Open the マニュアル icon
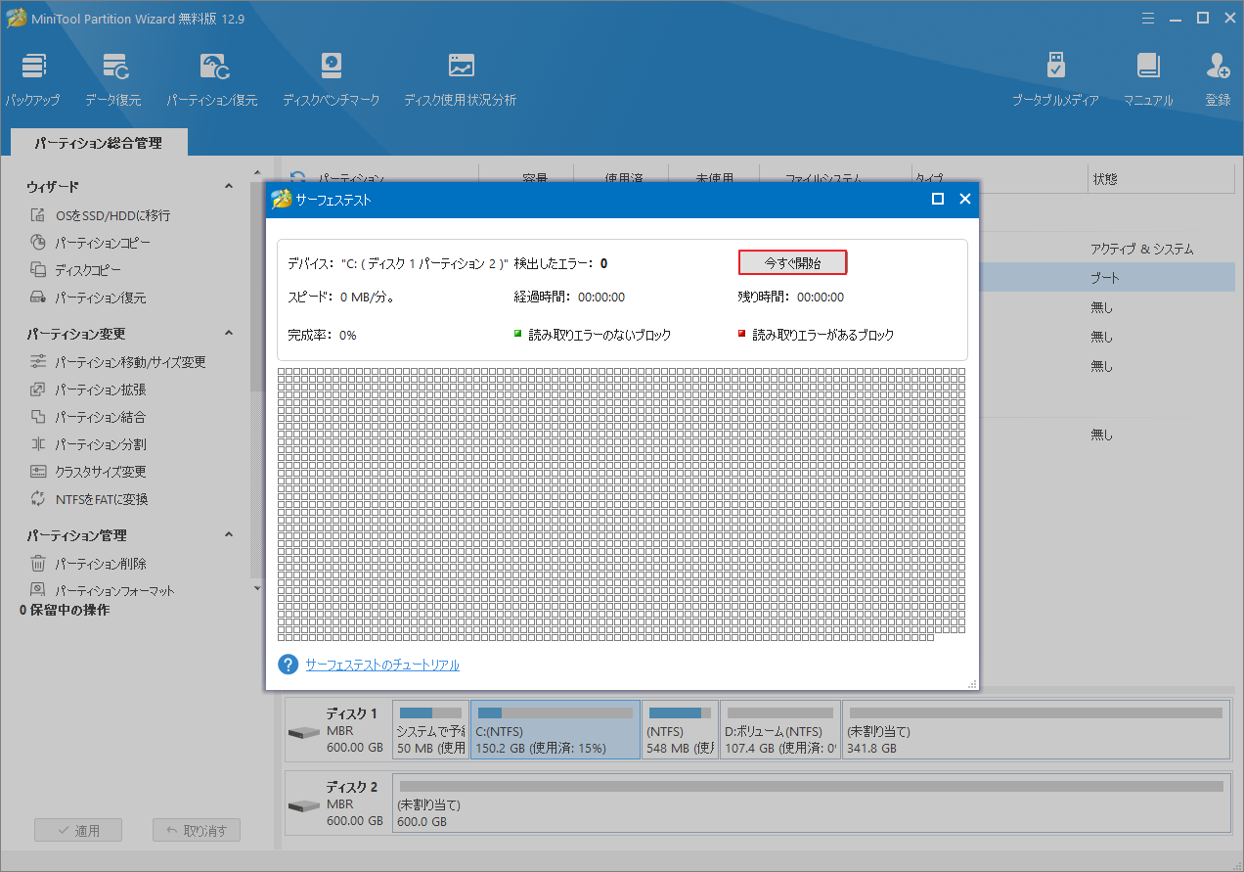 click(1148, 79)
